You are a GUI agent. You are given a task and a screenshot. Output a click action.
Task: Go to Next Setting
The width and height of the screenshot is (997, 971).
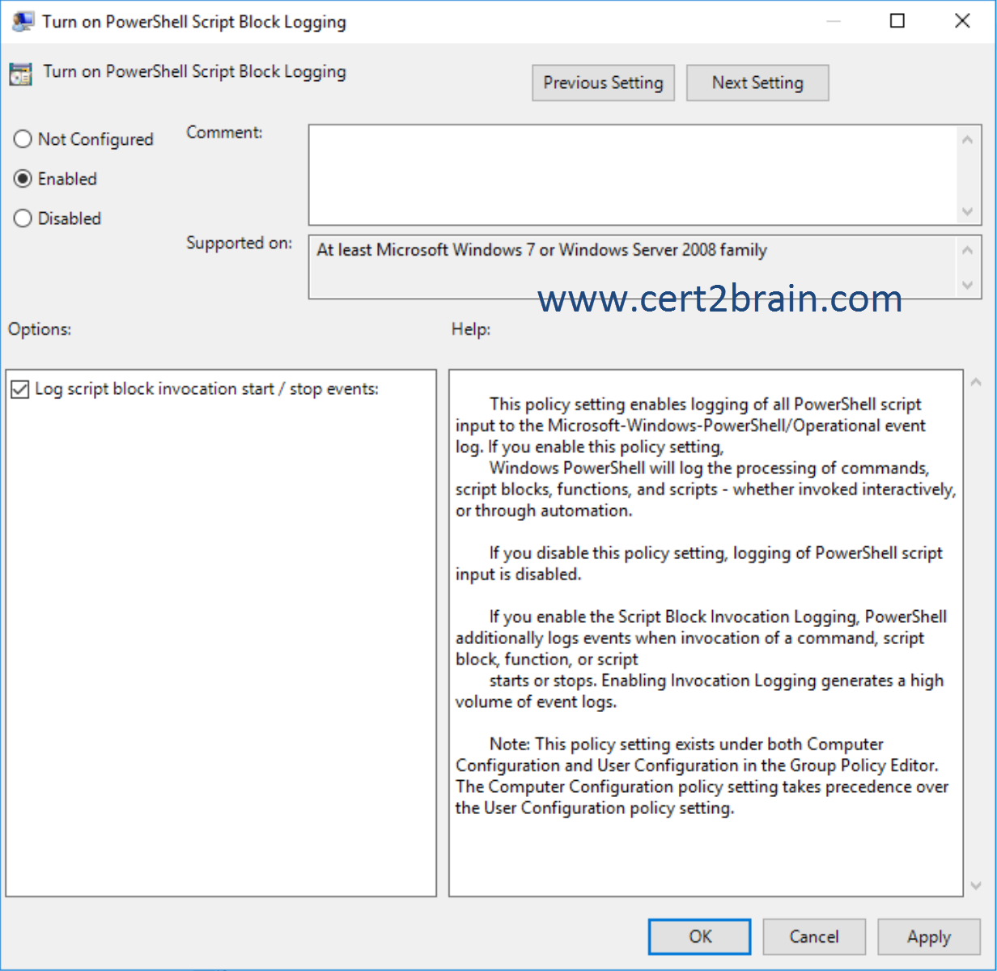757,83
